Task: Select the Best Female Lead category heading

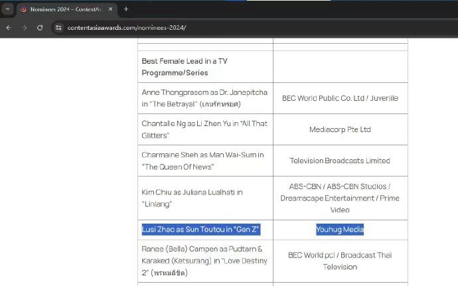Action: [185, 67]
